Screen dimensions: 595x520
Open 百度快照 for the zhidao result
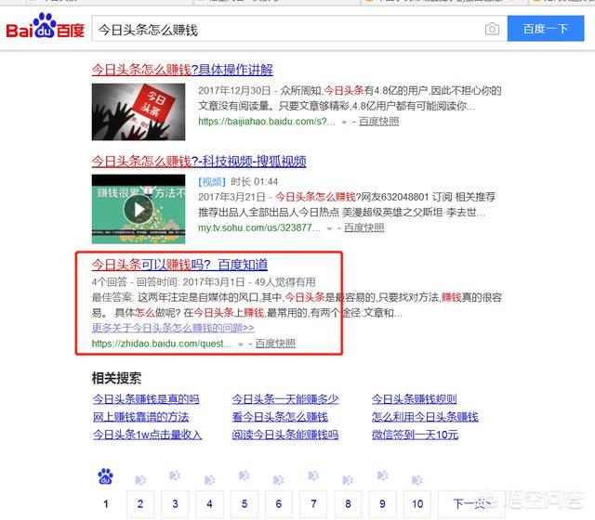click(275, 344)
